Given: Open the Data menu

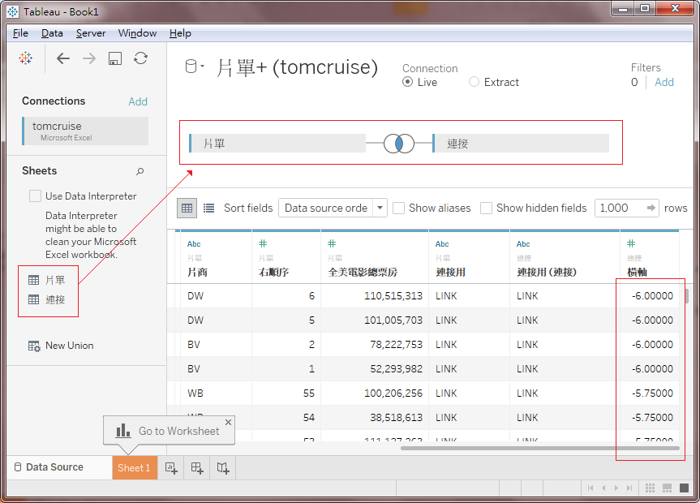Looking at the screenshot, I should click(52, 33).
